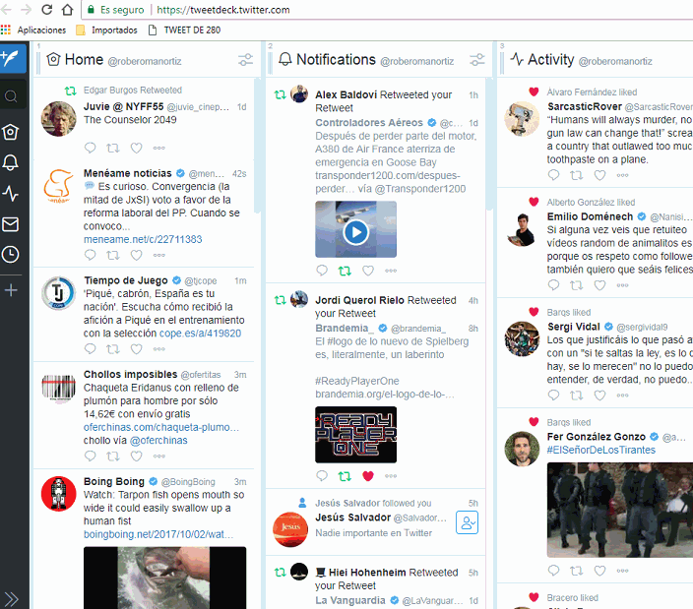Open more options on Menéame noticias tweet

click(x=159, y=255)
